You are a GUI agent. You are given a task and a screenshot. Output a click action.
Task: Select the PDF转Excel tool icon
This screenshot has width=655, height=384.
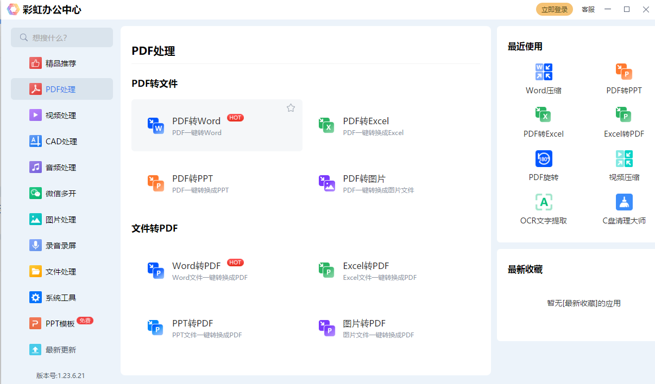point(327,125)
